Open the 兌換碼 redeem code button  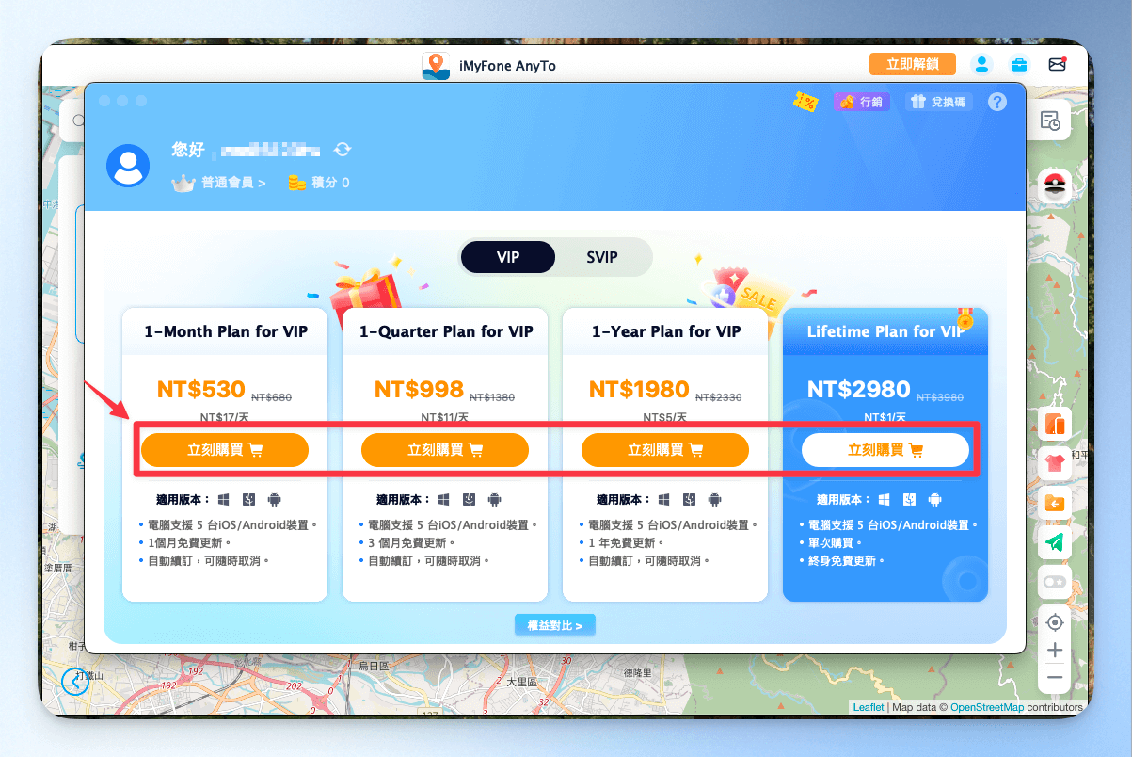tap(939, 102)
